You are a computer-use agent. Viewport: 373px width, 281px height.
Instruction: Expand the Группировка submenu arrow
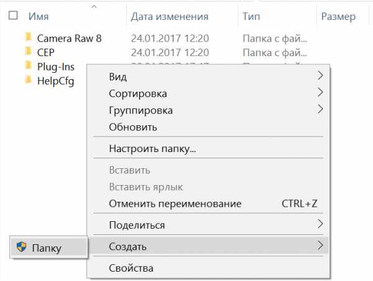pos(320,109)
